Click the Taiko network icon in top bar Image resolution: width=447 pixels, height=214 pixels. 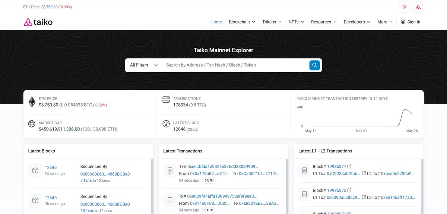418,7
